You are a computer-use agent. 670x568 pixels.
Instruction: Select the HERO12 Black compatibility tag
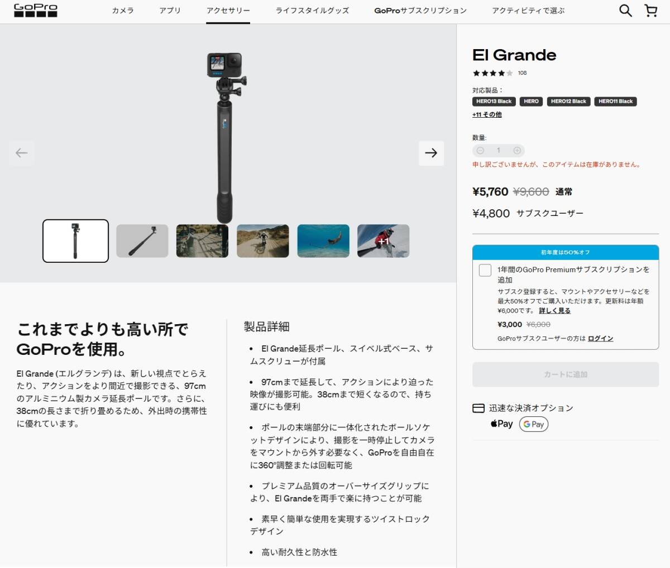click(568, 102)
